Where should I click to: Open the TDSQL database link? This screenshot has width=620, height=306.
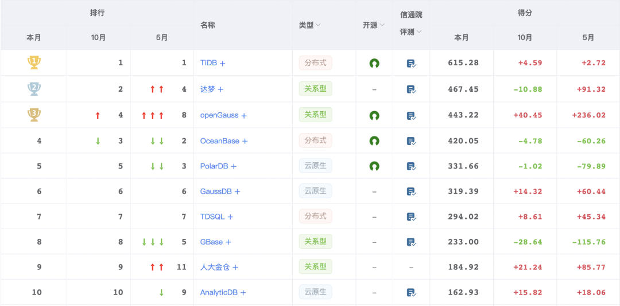[213, 217]
